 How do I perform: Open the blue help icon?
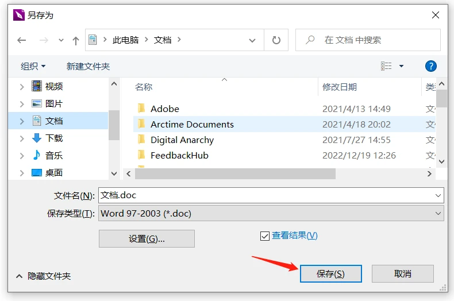[431, 66]
